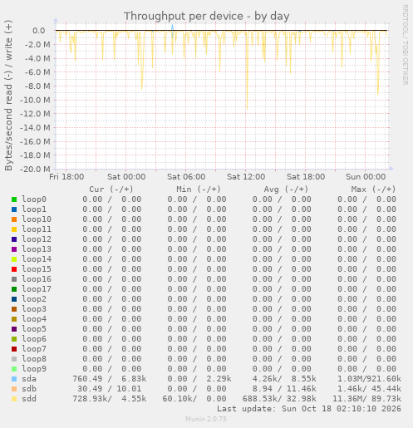The height and width of the screenshot is (428, 413).
Task: Click the loop9 light green swatch
Action: tap(14, 369)
